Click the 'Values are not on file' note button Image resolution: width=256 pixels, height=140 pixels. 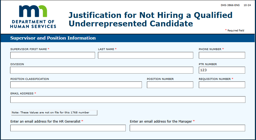(54, 113)
